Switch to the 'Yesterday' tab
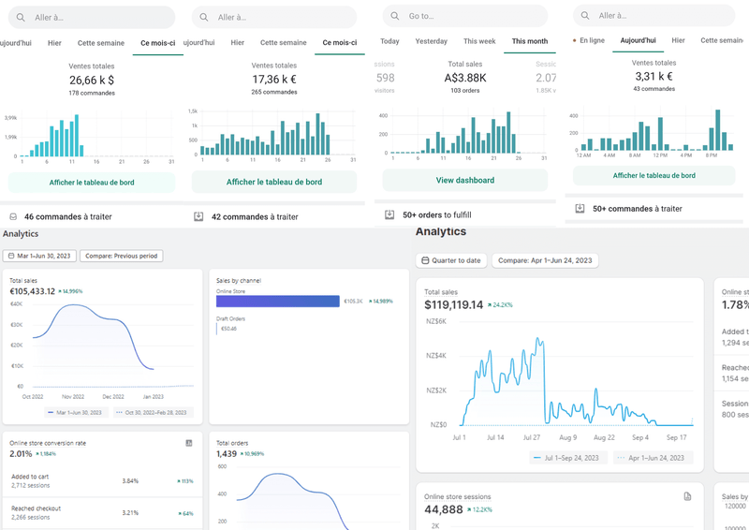Viewport: 749px width, 530px height. (431, 41)
